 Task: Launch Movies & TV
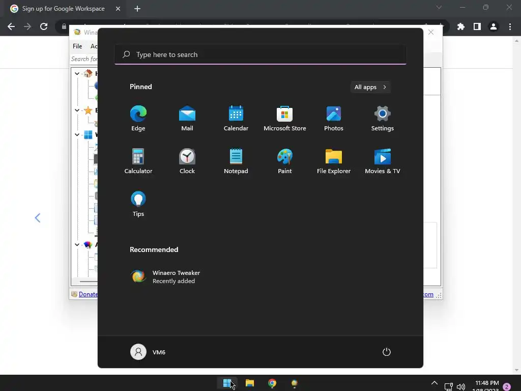383,161
